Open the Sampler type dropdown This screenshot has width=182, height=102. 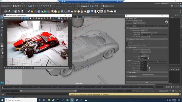point(145,50)
